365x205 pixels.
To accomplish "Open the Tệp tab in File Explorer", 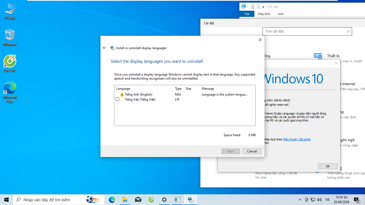I will 247,14.
